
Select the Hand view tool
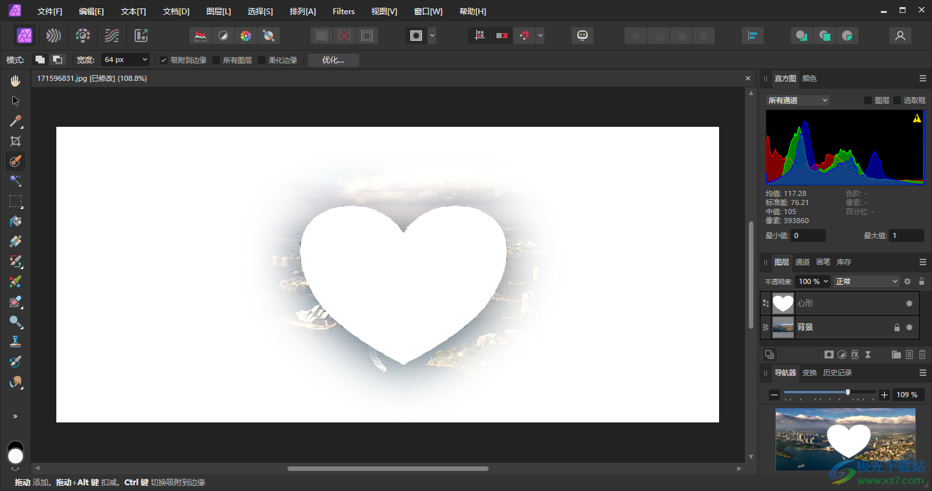click(16, 81)
